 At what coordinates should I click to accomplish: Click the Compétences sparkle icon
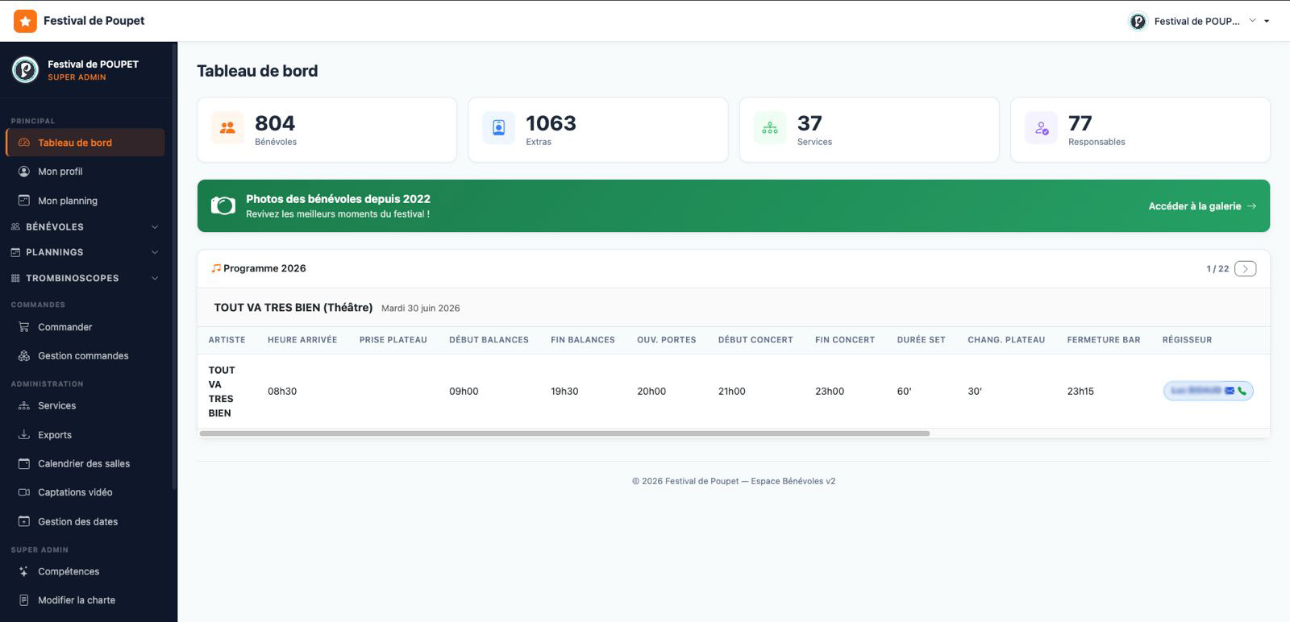(24, 571)
